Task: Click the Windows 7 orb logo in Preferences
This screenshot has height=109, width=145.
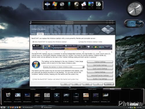Action: (36, 65)
